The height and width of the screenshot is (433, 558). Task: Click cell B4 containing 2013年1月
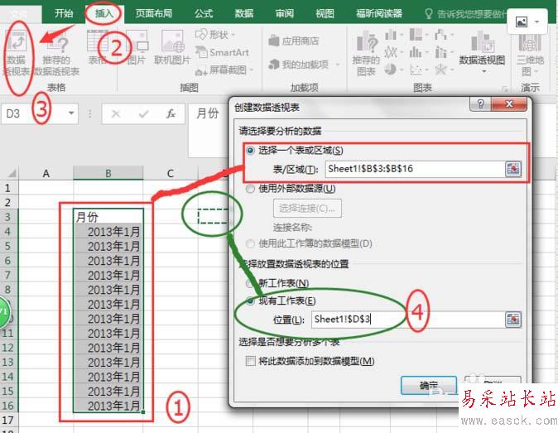point(108,232)
